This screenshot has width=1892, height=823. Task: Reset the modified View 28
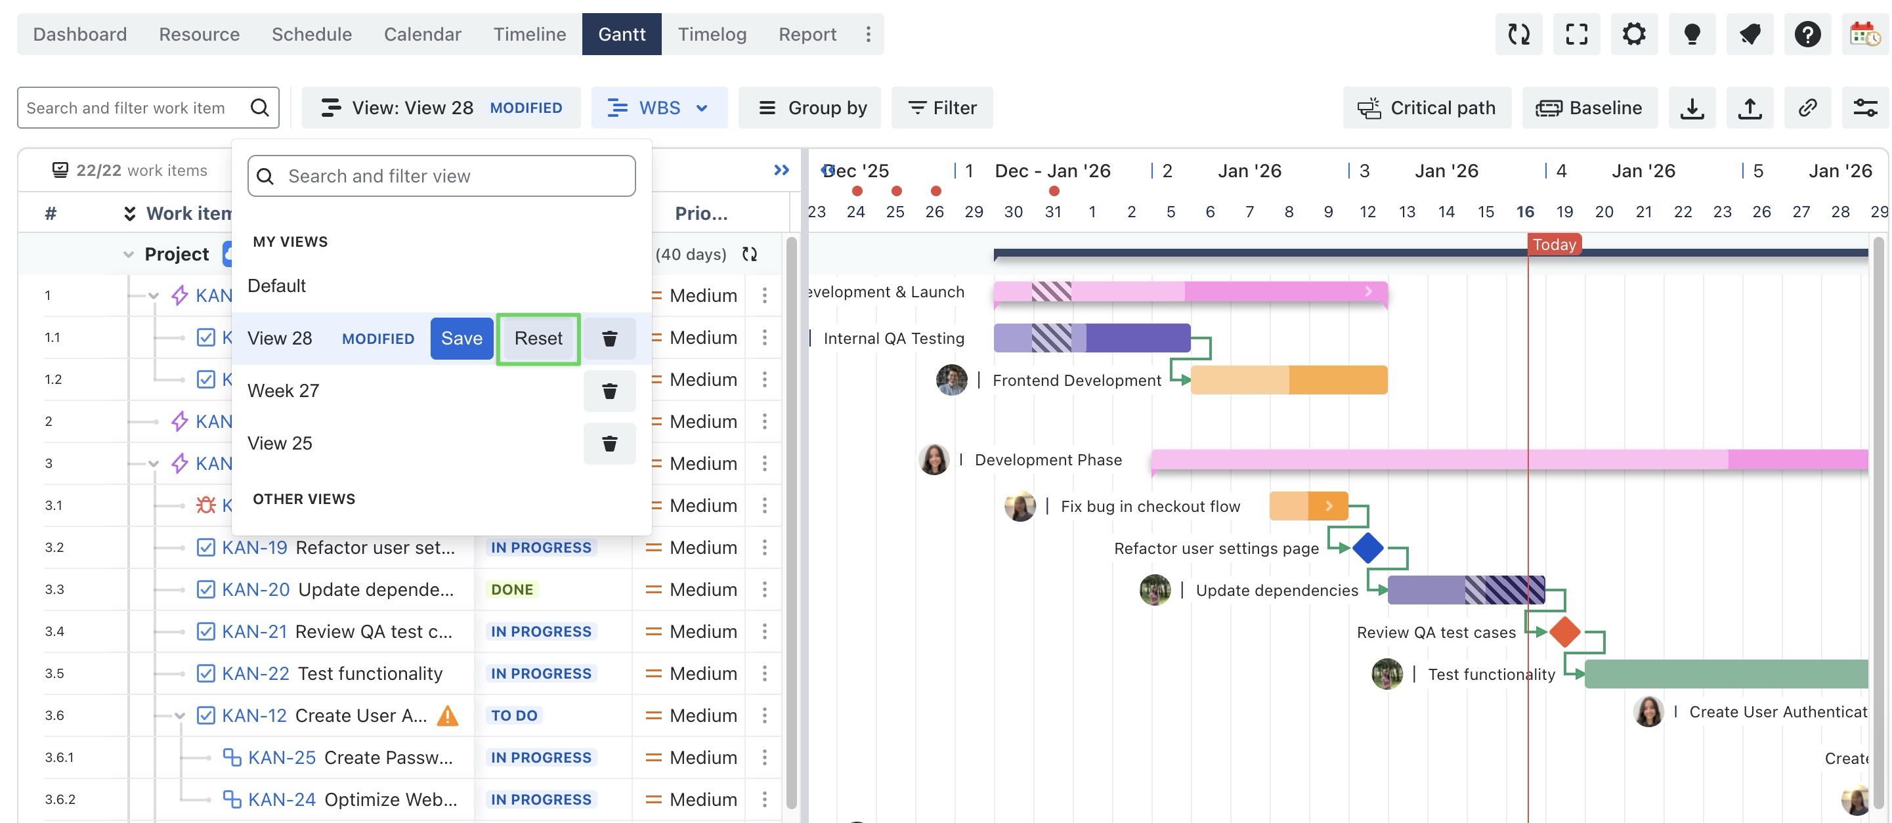(538, 339)
